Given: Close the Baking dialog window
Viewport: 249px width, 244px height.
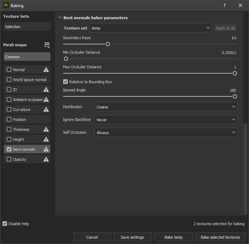Looking at the screenshot, I should coord(240,5).
